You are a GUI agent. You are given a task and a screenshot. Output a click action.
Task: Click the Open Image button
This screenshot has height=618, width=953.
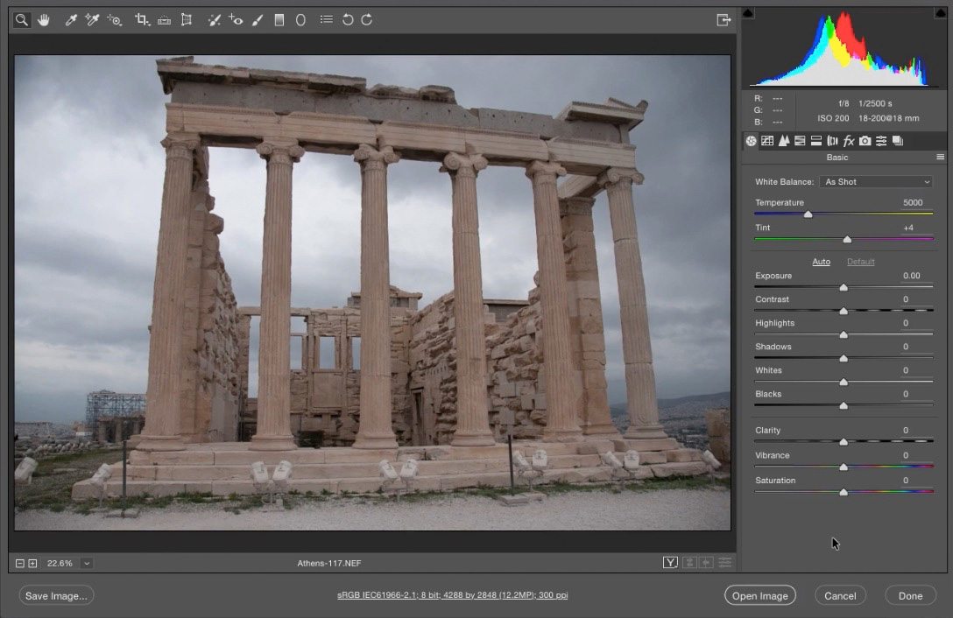click(x=759, y=596)
